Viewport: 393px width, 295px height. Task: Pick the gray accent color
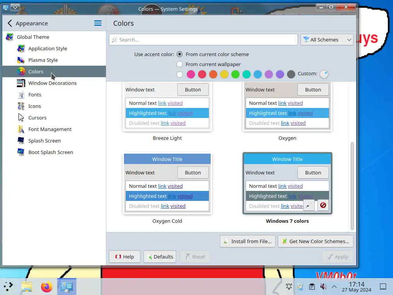click(x=291, y=74)
